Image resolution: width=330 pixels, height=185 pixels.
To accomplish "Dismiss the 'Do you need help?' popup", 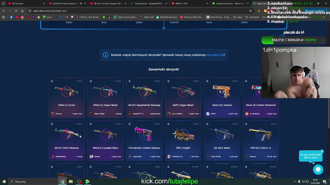I will [322, 151].
